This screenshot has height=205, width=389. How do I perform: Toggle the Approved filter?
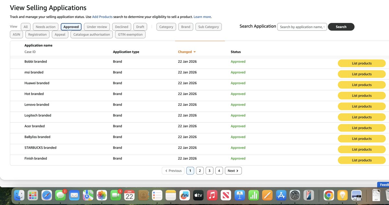pyautogui.click(x=71, y=27)
